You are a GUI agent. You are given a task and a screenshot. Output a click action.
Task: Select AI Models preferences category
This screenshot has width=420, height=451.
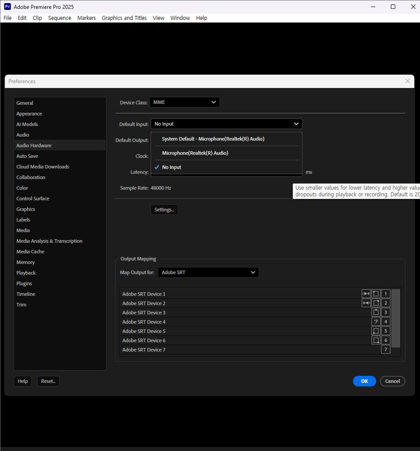60,124
